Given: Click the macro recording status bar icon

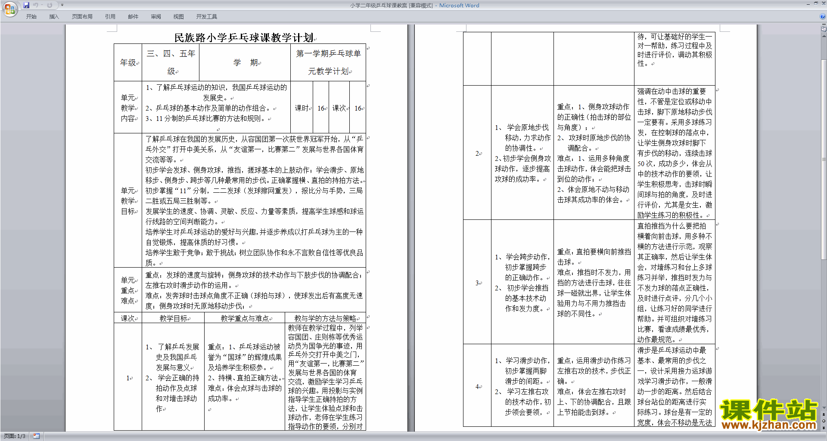Looking at the screenshot, I should (x=37, y=436).
